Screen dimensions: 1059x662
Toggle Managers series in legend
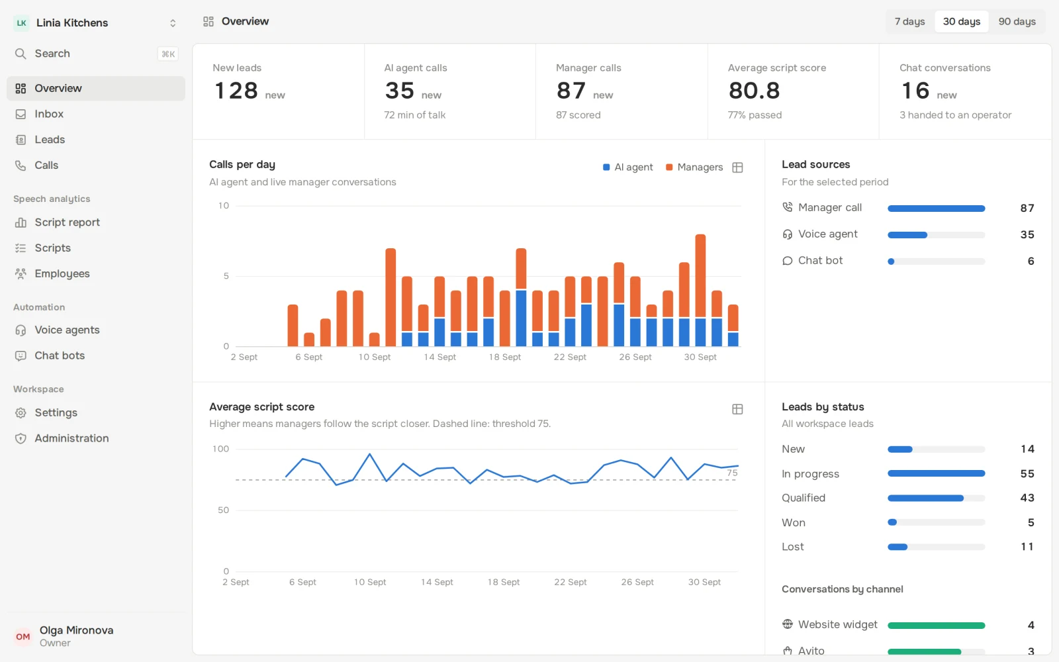tap(694, 167)
